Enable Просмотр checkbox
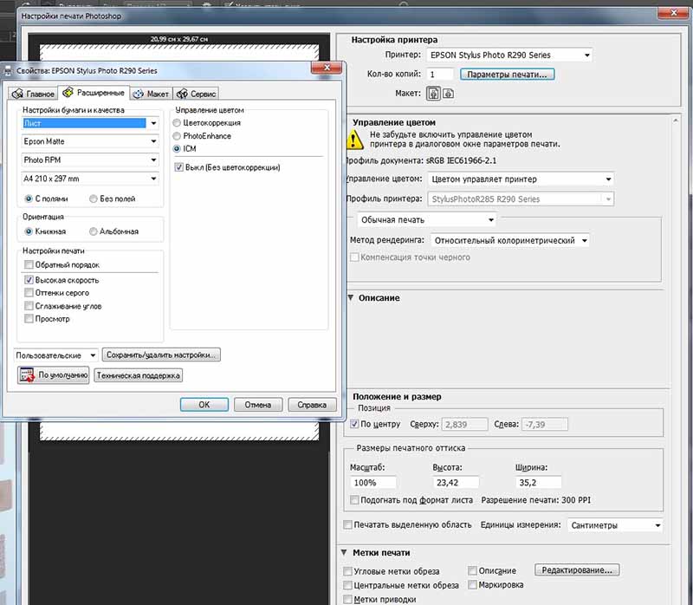This screenshot has height=605, width=693. coord(29,318)
